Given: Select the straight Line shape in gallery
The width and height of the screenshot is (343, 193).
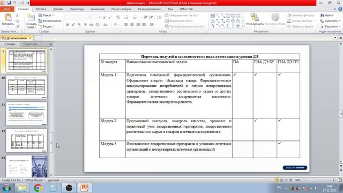Looking at the screenshot, I should coord(218,16).
